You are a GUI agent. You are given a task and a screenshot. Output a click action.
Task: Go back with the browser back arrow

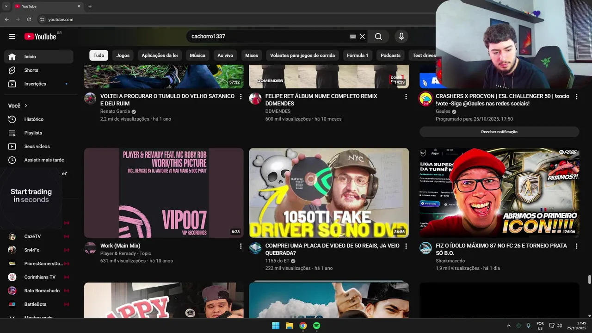pos(7,19)
